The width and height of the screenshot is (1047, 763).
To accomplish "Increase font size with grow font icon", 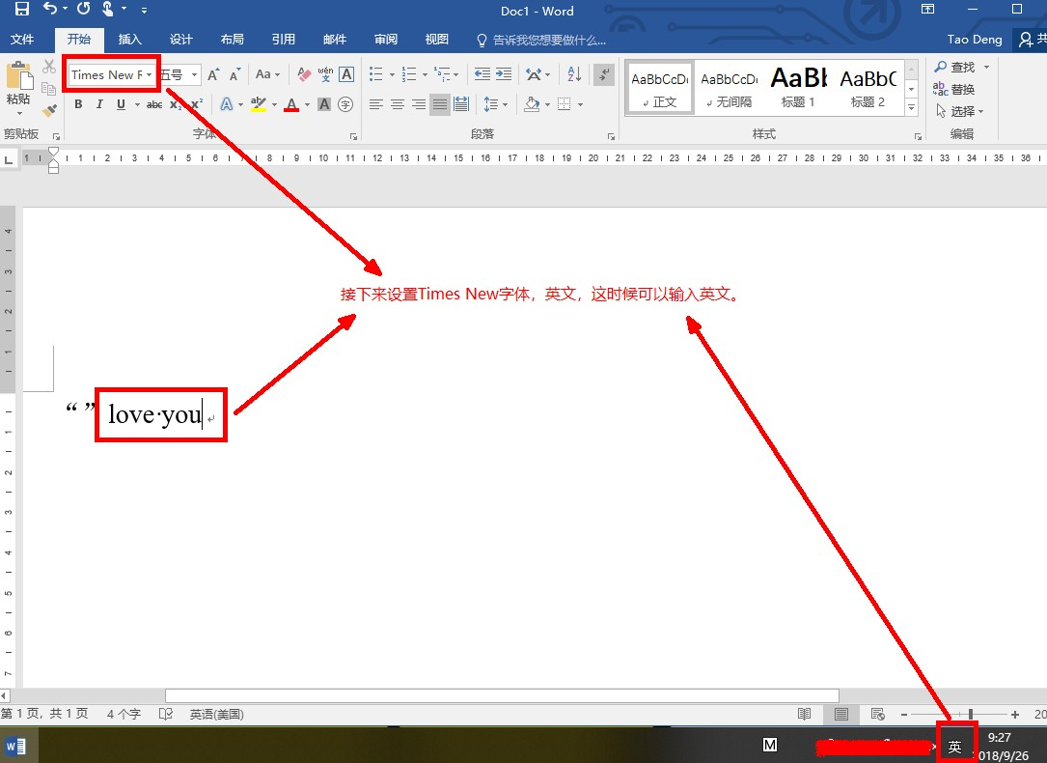I will tap(213, 74).
